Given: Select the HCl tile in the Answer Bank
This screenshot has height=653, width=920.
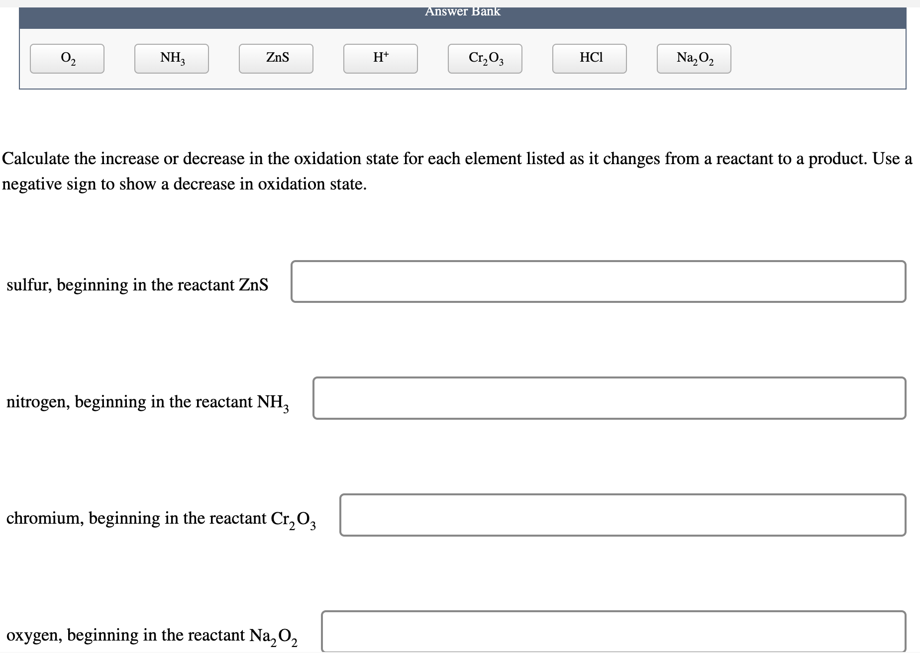Looking at the screenshot, I should 590,58.
